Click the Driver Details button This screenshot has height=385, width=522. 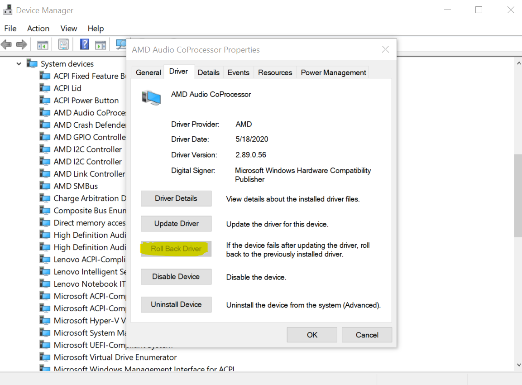(176, 198)
